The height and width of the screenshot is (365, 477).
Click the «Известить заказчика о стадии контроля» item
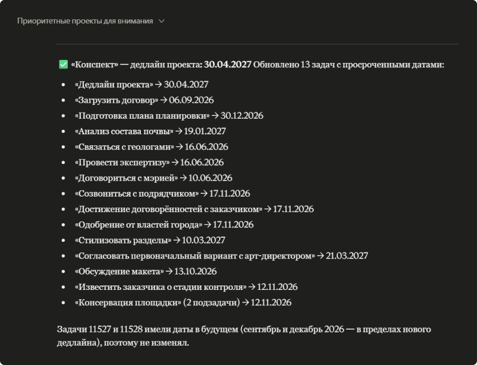[186, 287]
